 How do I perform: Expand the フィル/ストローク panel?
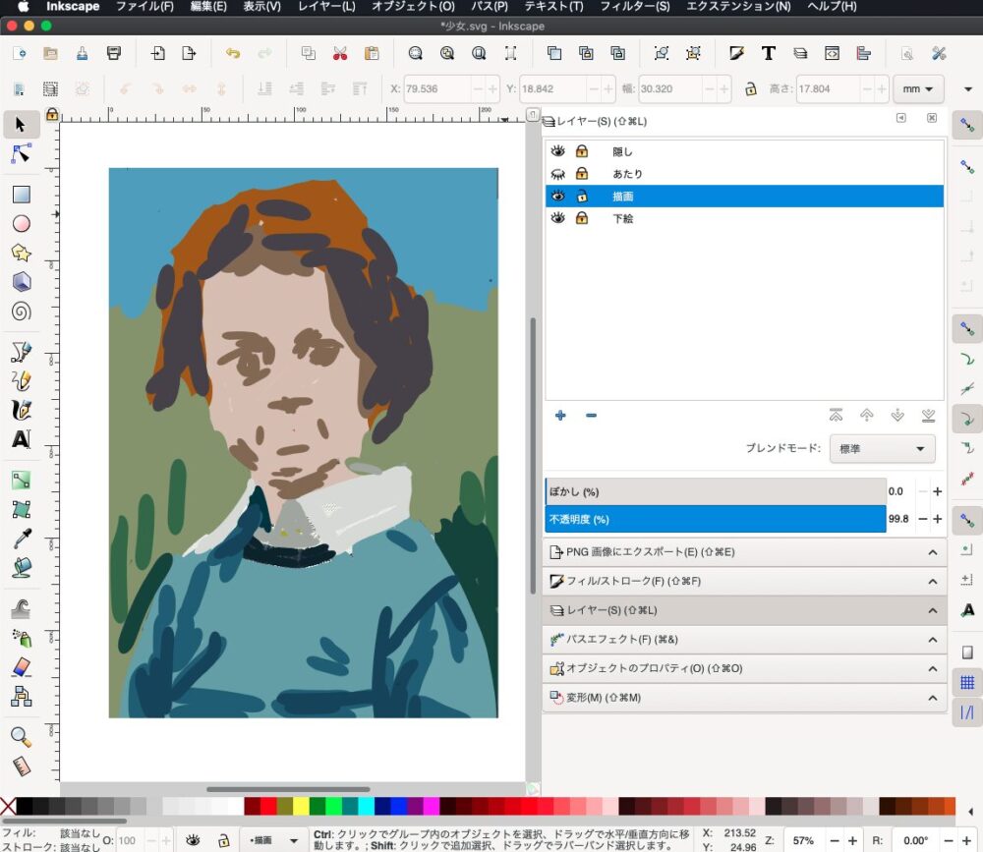coord(744,581)
